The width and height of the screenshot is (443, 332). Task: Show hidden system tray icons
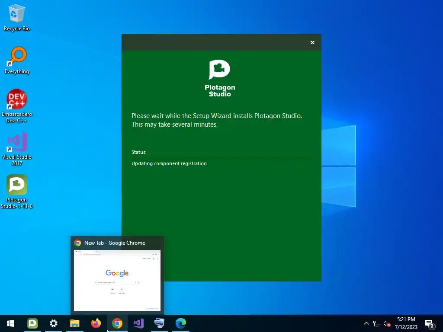(x=366, y=323)
